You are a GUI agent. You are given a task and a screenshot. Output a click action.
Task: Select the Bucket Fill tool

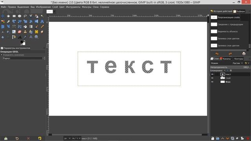tap(25, 27)
